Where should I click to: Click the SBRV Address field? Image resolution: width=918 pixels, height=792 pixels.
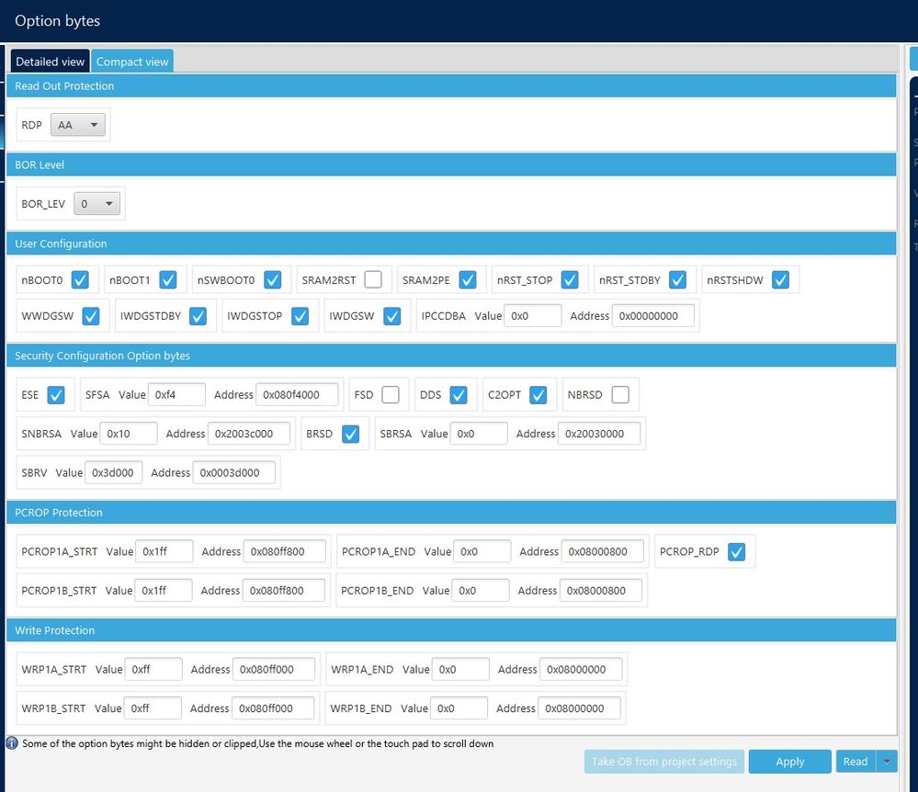(233, 472)
